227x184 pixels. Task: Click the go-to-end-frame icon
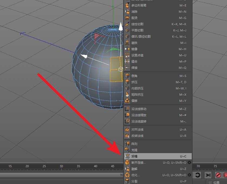coord(207,175)
